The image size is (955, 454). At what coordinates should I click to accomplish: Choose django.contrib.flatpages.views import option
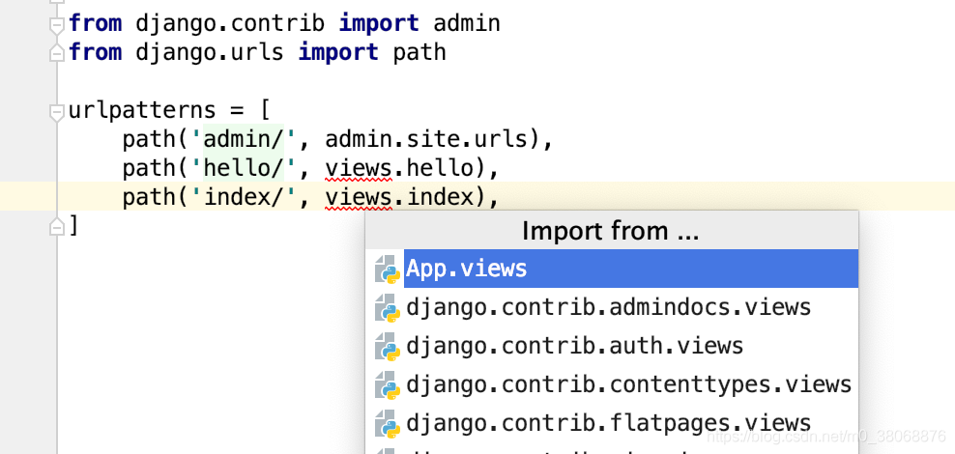pos(612,423)
